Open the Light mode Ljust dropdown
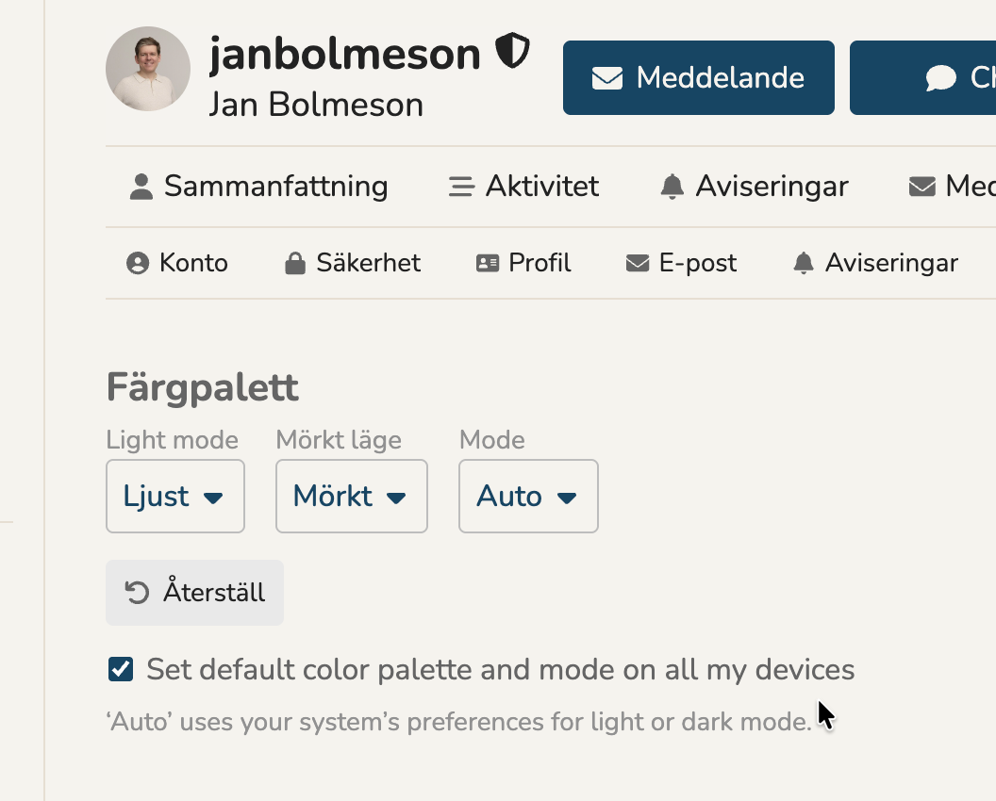 point(175,497)
